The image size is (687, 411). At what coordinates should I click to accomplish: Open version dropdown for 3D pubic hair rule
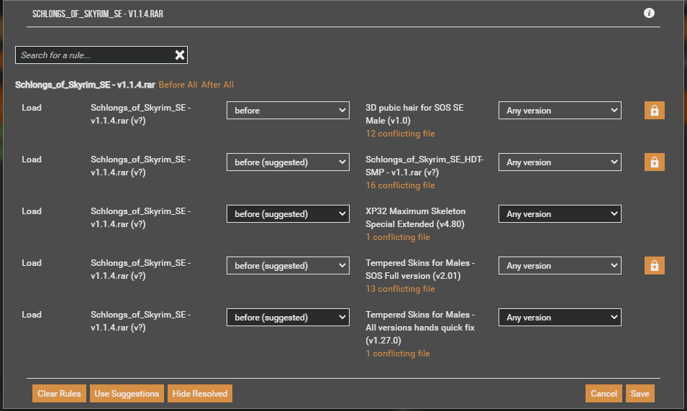pos(560,111)
